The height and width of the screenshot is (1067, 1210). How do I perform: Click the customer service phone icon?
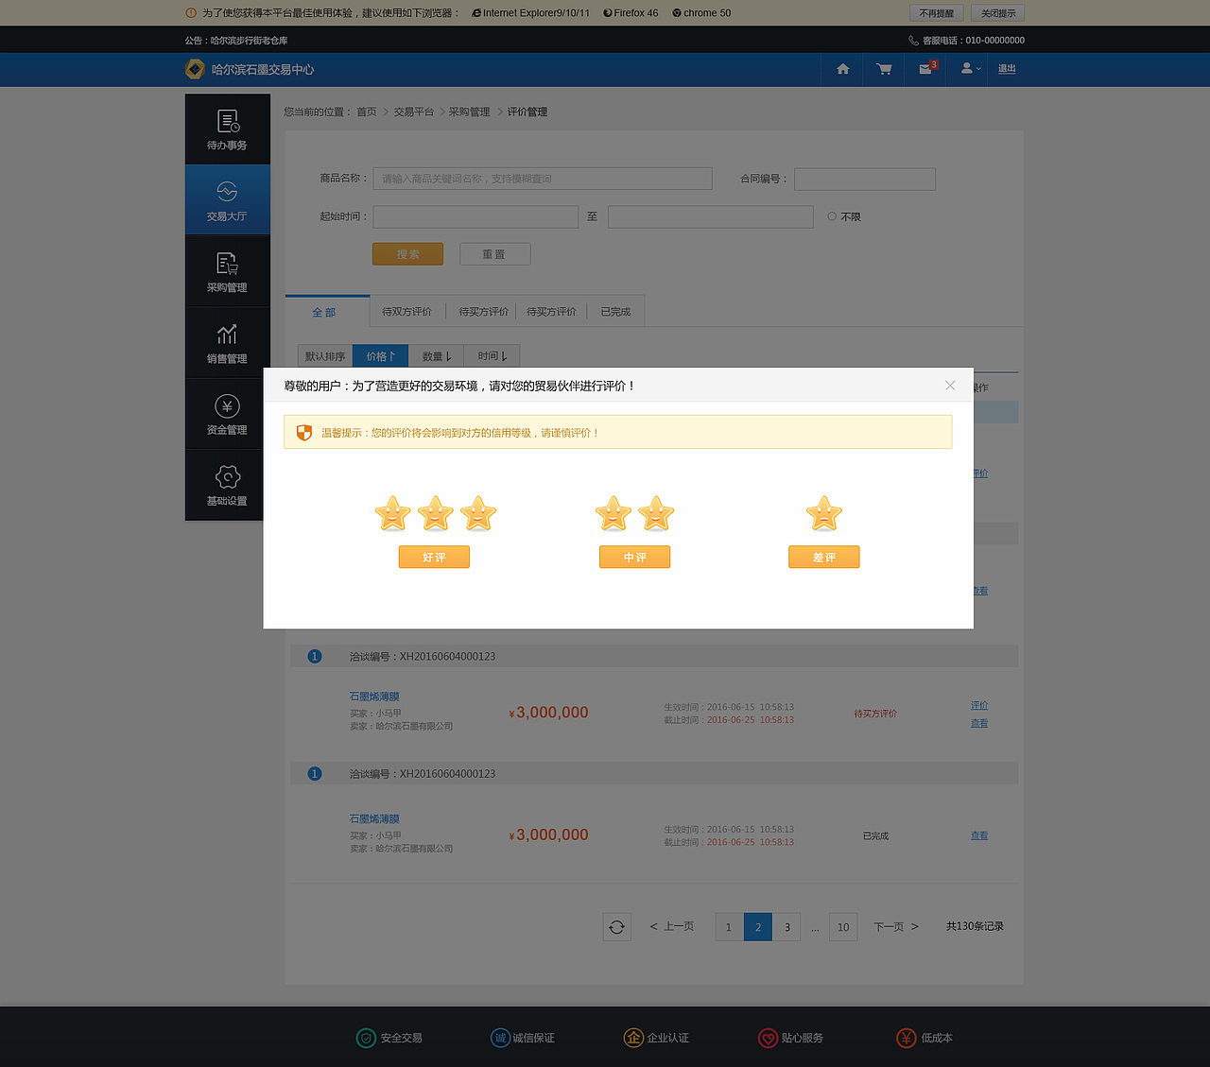click(913, 41)
